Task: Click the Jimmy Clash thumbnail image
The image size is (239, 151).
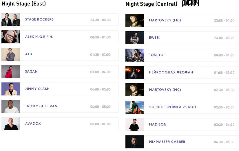Action: (11, 89)
